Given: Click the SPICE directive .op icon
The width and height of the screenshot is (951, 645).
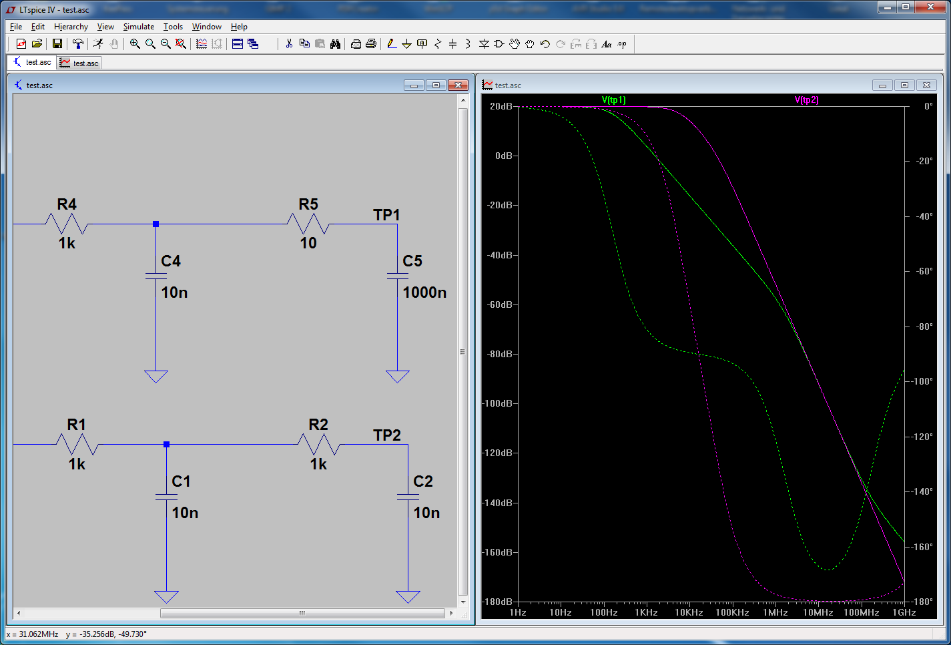Looking at the screenshot, I should click(622, 44).
